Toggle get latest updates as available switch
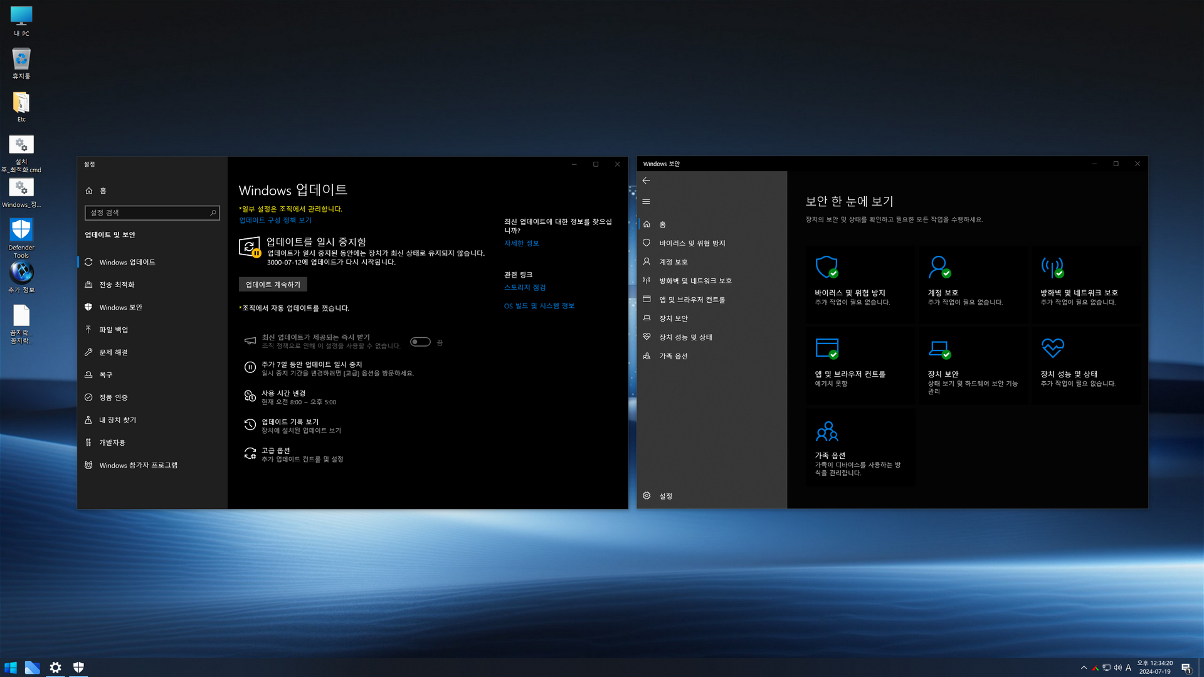 click(x=420, y=342)
